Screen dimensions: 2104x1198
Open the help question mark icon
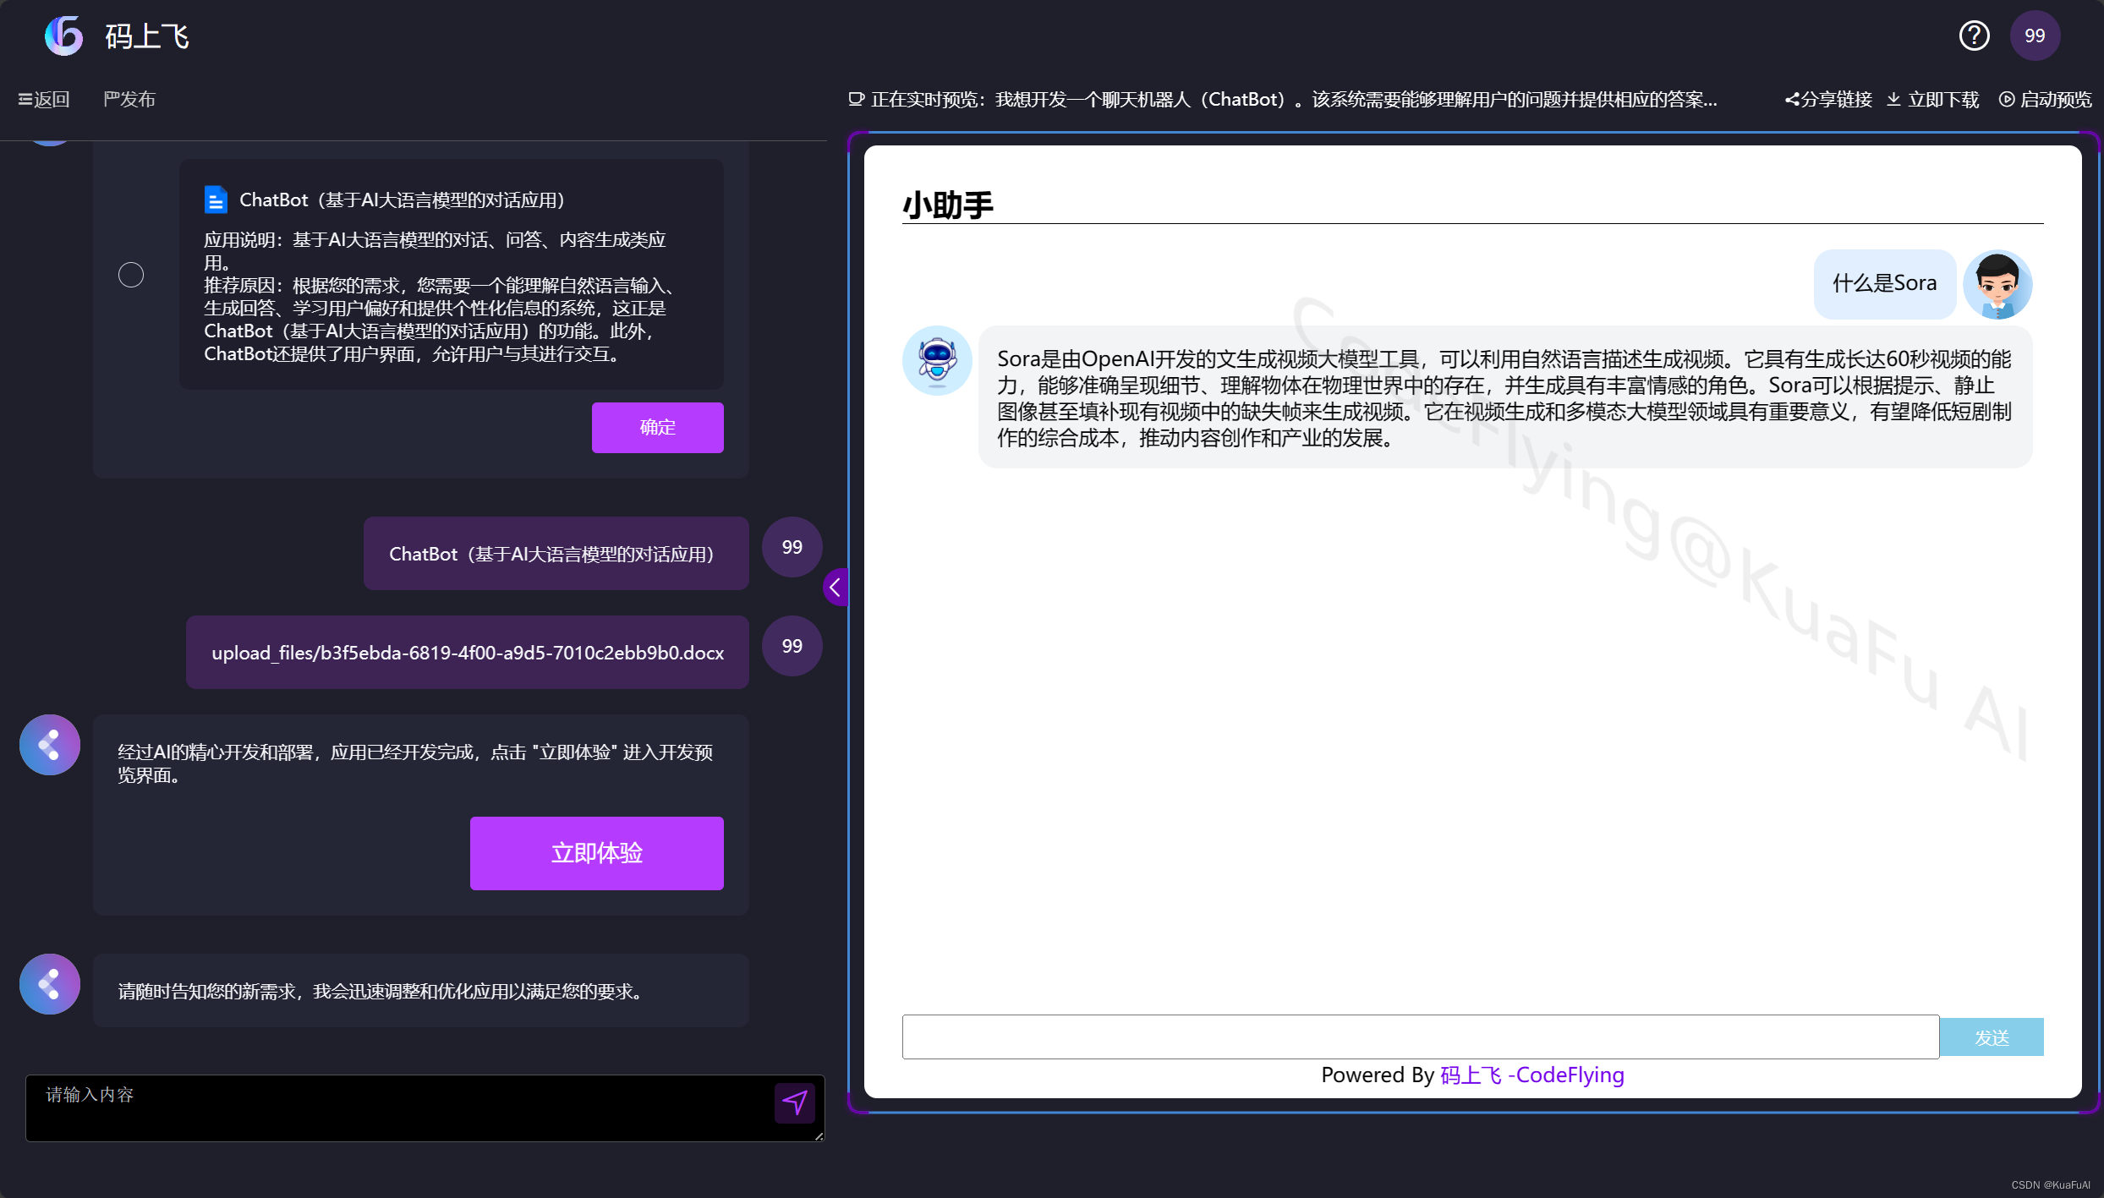tap(1974, 36)
